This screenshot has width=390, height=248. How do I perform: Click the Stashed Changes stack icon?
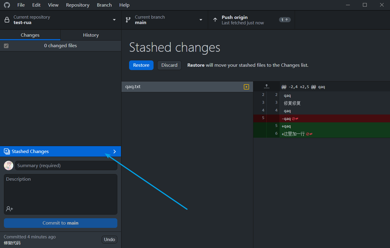tap(7, 152)
